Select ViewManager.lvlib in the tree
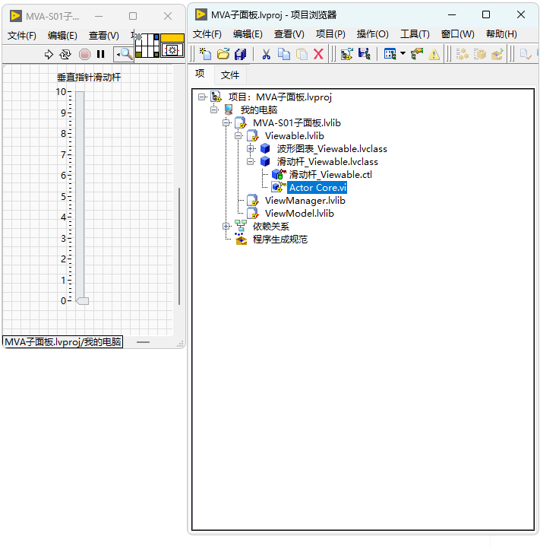Viewport: 540px width, 549px height. point(305,201)
